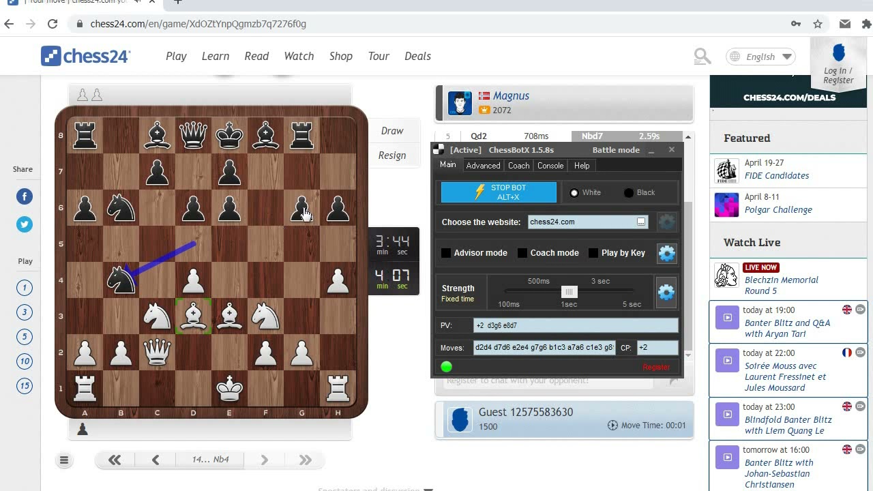Screen dimensions: 873x491
Task: Step back one move
Action: click(156, 460)
